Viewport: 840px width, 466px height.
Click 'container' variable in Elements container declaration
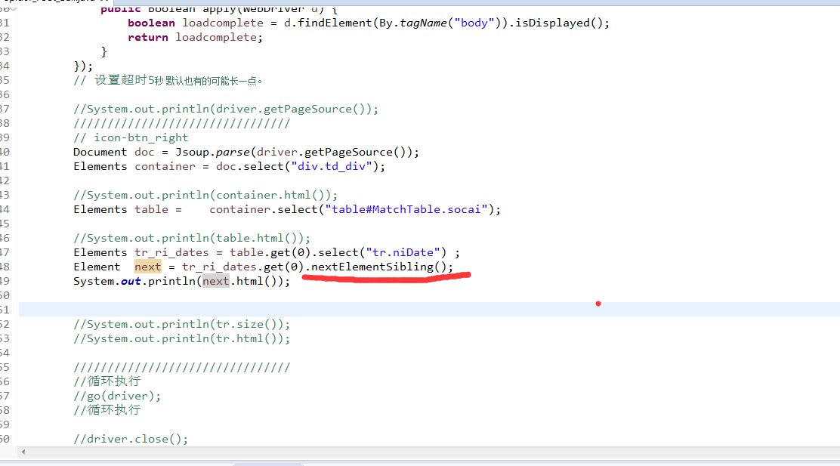pos(165,167)
